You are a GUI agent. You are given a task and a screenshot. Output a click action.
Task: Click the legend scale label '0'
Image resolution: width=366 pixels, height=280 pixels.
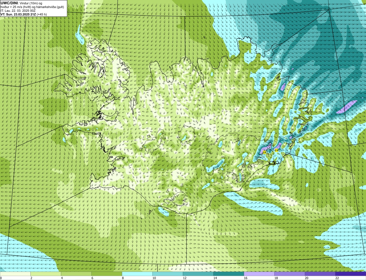point(1,278)
